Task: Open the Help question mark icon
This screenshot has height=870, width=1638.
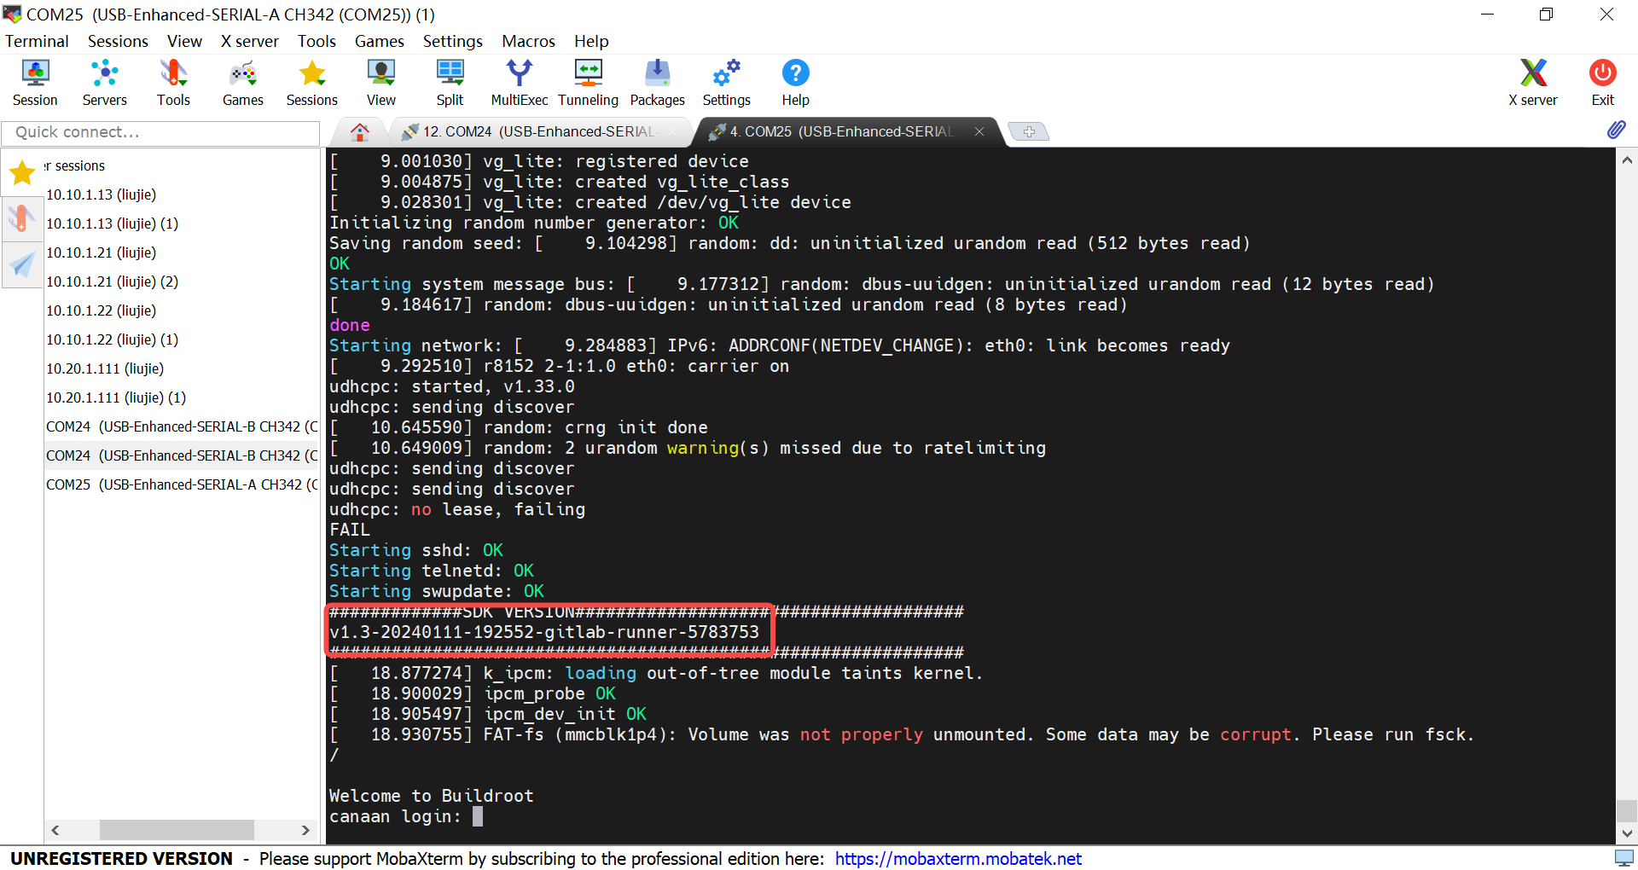Action: [x=795, y=83]
